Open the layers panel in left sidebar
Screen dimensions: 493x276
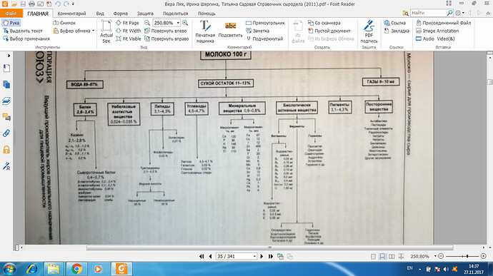coord(6,101)
